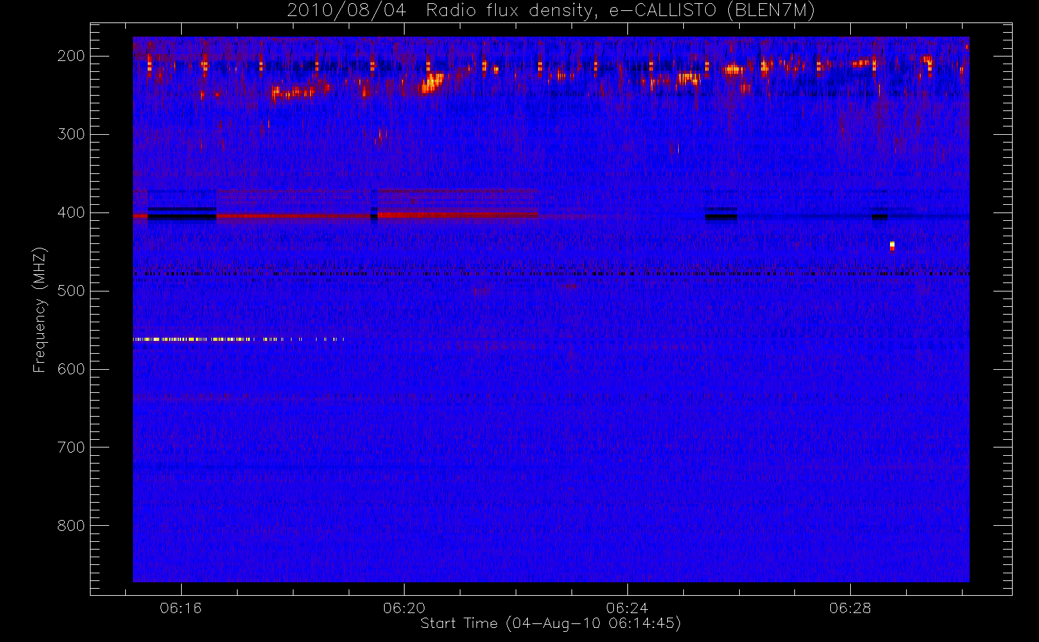1039x642 pixels.
Task: Click the 06:16 time tick label
Action: pos(181,608)
